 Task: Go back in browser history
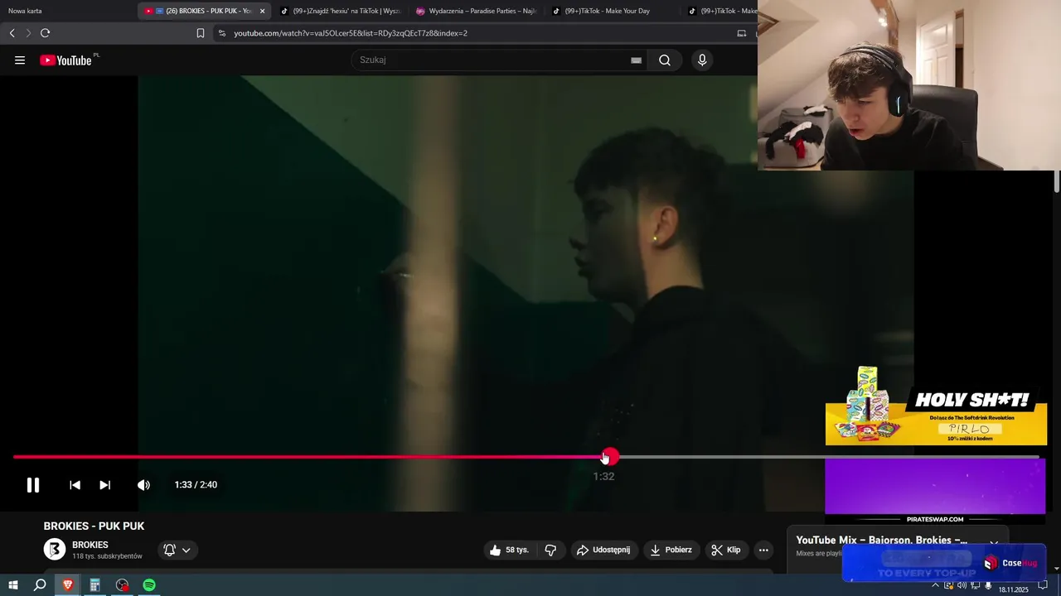(12, 33)
